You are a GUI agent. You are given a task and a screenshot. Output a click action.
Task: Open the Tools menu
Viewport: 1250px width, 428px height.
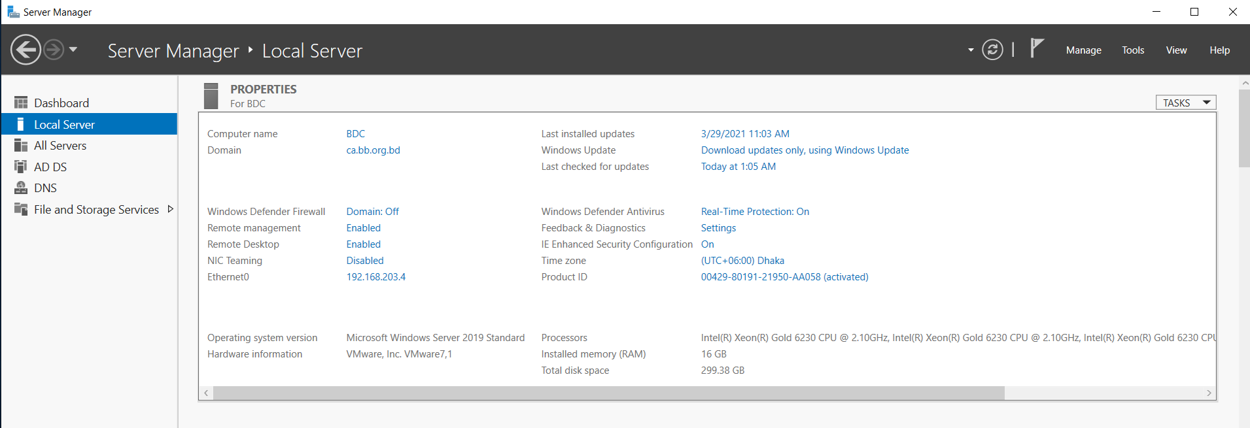click(x=1133, y=50)
